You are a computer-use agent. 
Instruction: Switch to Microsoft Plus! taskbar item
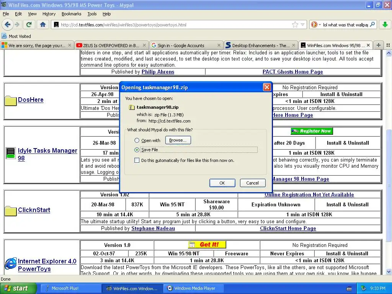pos(70,288)
